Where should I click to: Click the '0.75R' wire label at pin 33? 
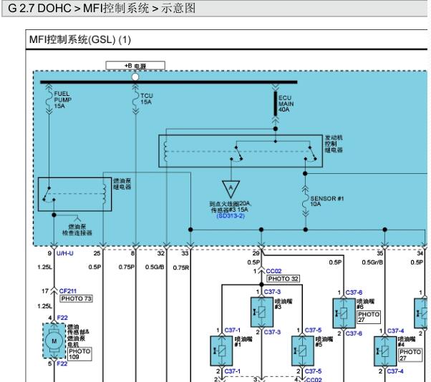pyautogui.click(x=181, y=268)
